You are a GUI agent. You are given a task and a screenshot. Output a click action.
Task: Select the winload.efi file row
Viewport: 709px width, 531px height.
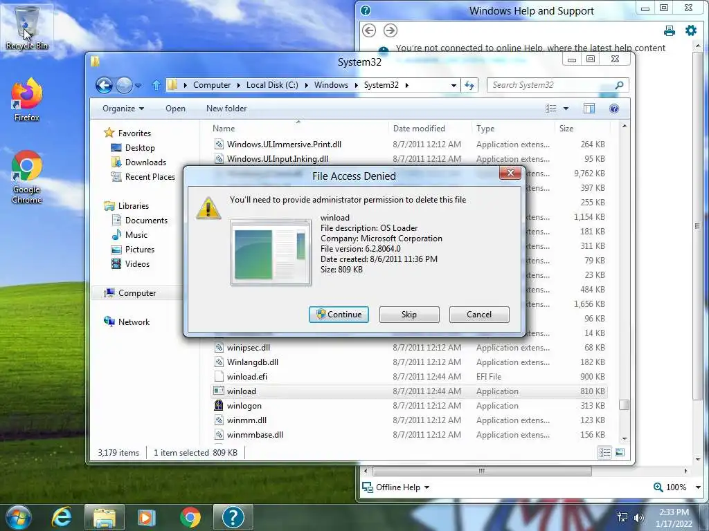(x=409, y=377)
